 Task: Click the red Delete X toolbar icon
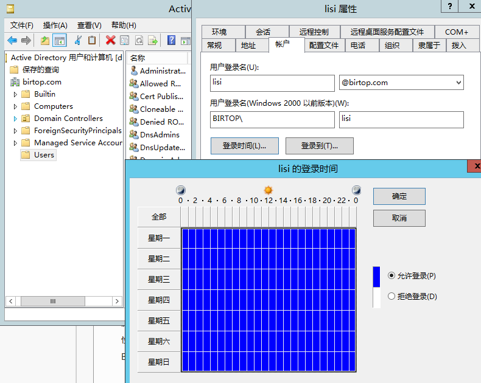tap(110, 40)
